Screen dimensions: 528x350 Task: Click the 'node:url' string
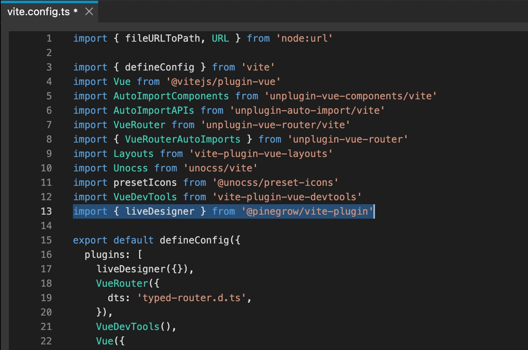[304, 38]
